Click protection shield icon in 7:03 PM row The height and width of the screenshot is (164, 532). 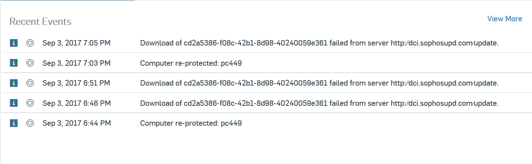[30, 63]
